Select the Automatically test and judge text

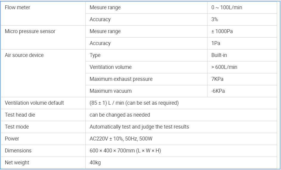click(139, 127)
